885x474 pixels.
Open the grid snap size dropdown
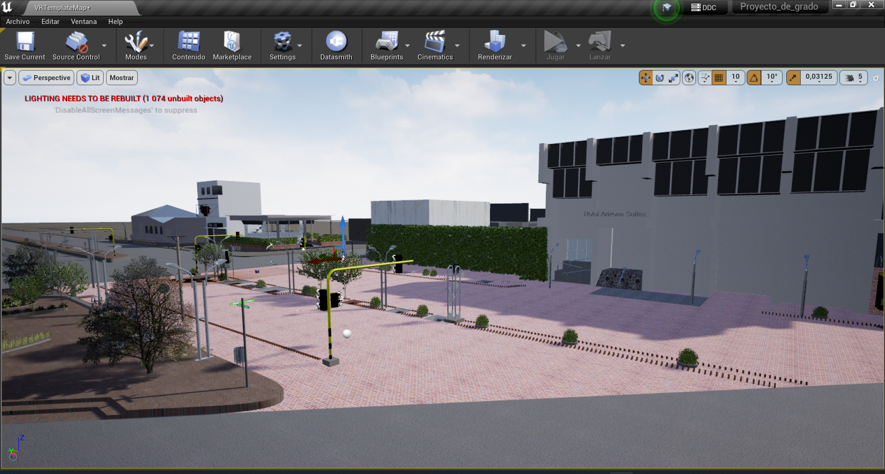click(736, 78)
